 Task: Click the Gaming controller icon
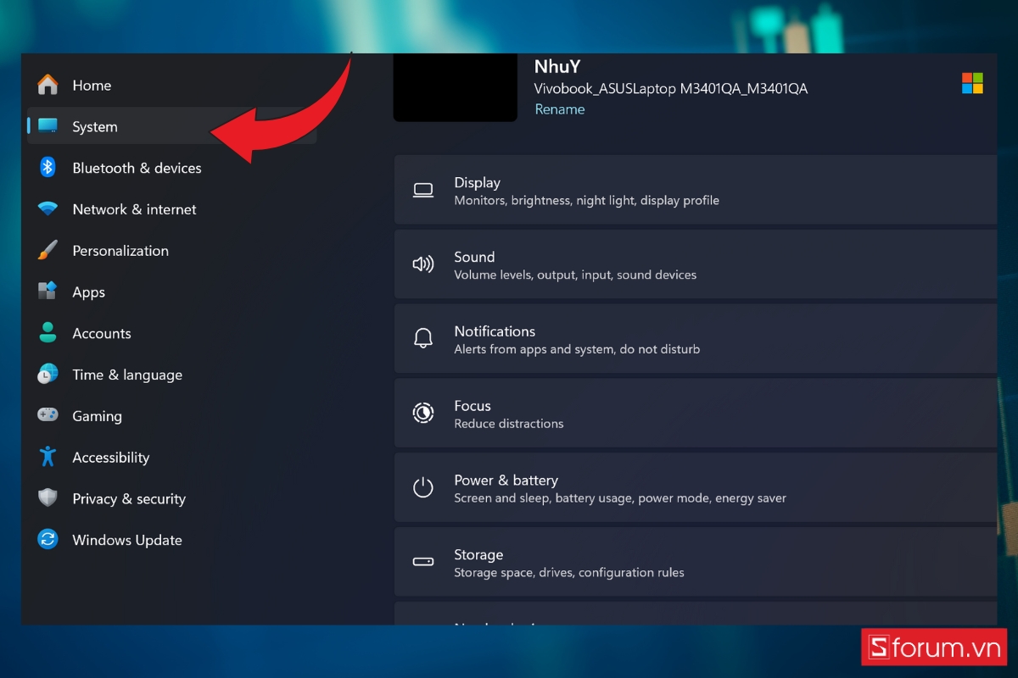48,415
